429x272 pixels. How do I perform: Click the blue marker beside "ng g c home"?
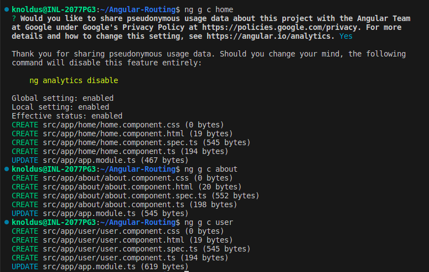(x=6, y=10)
